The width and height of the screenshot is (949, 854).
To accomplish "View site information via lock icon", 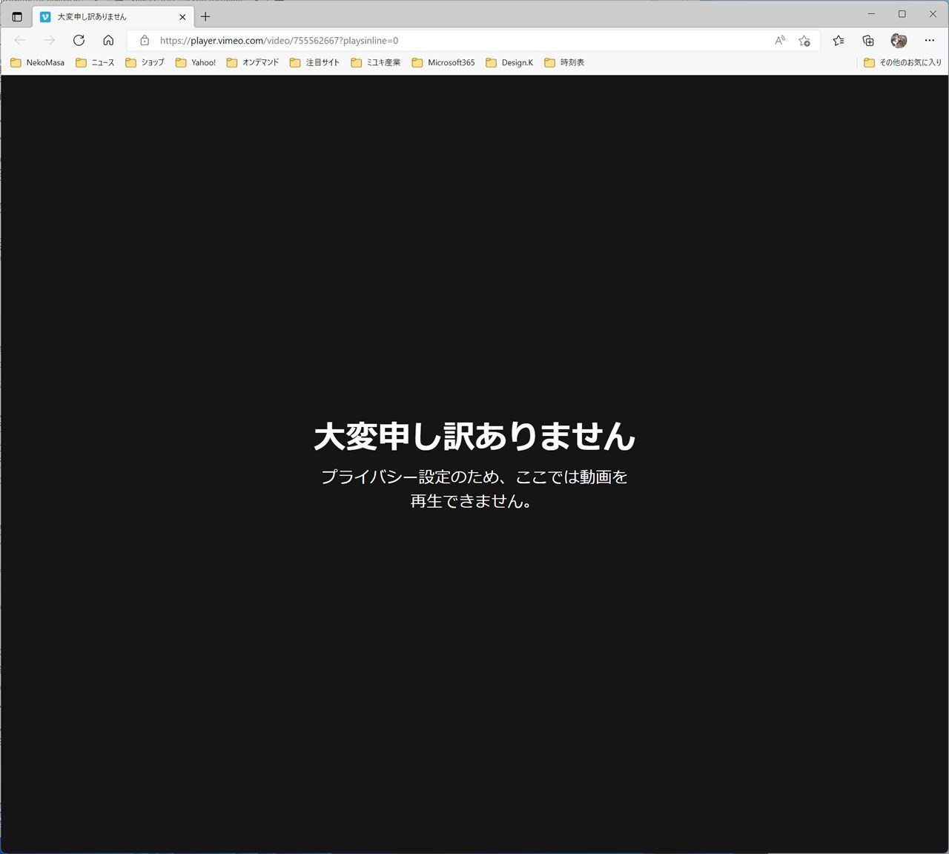I will [x=145, y=41].
